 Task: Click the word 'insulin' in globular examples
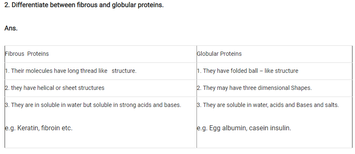click(281, 128)
